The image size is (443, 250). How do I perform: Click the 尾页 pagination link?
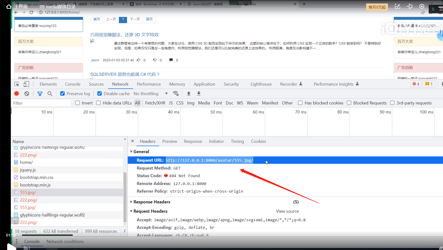149,19
